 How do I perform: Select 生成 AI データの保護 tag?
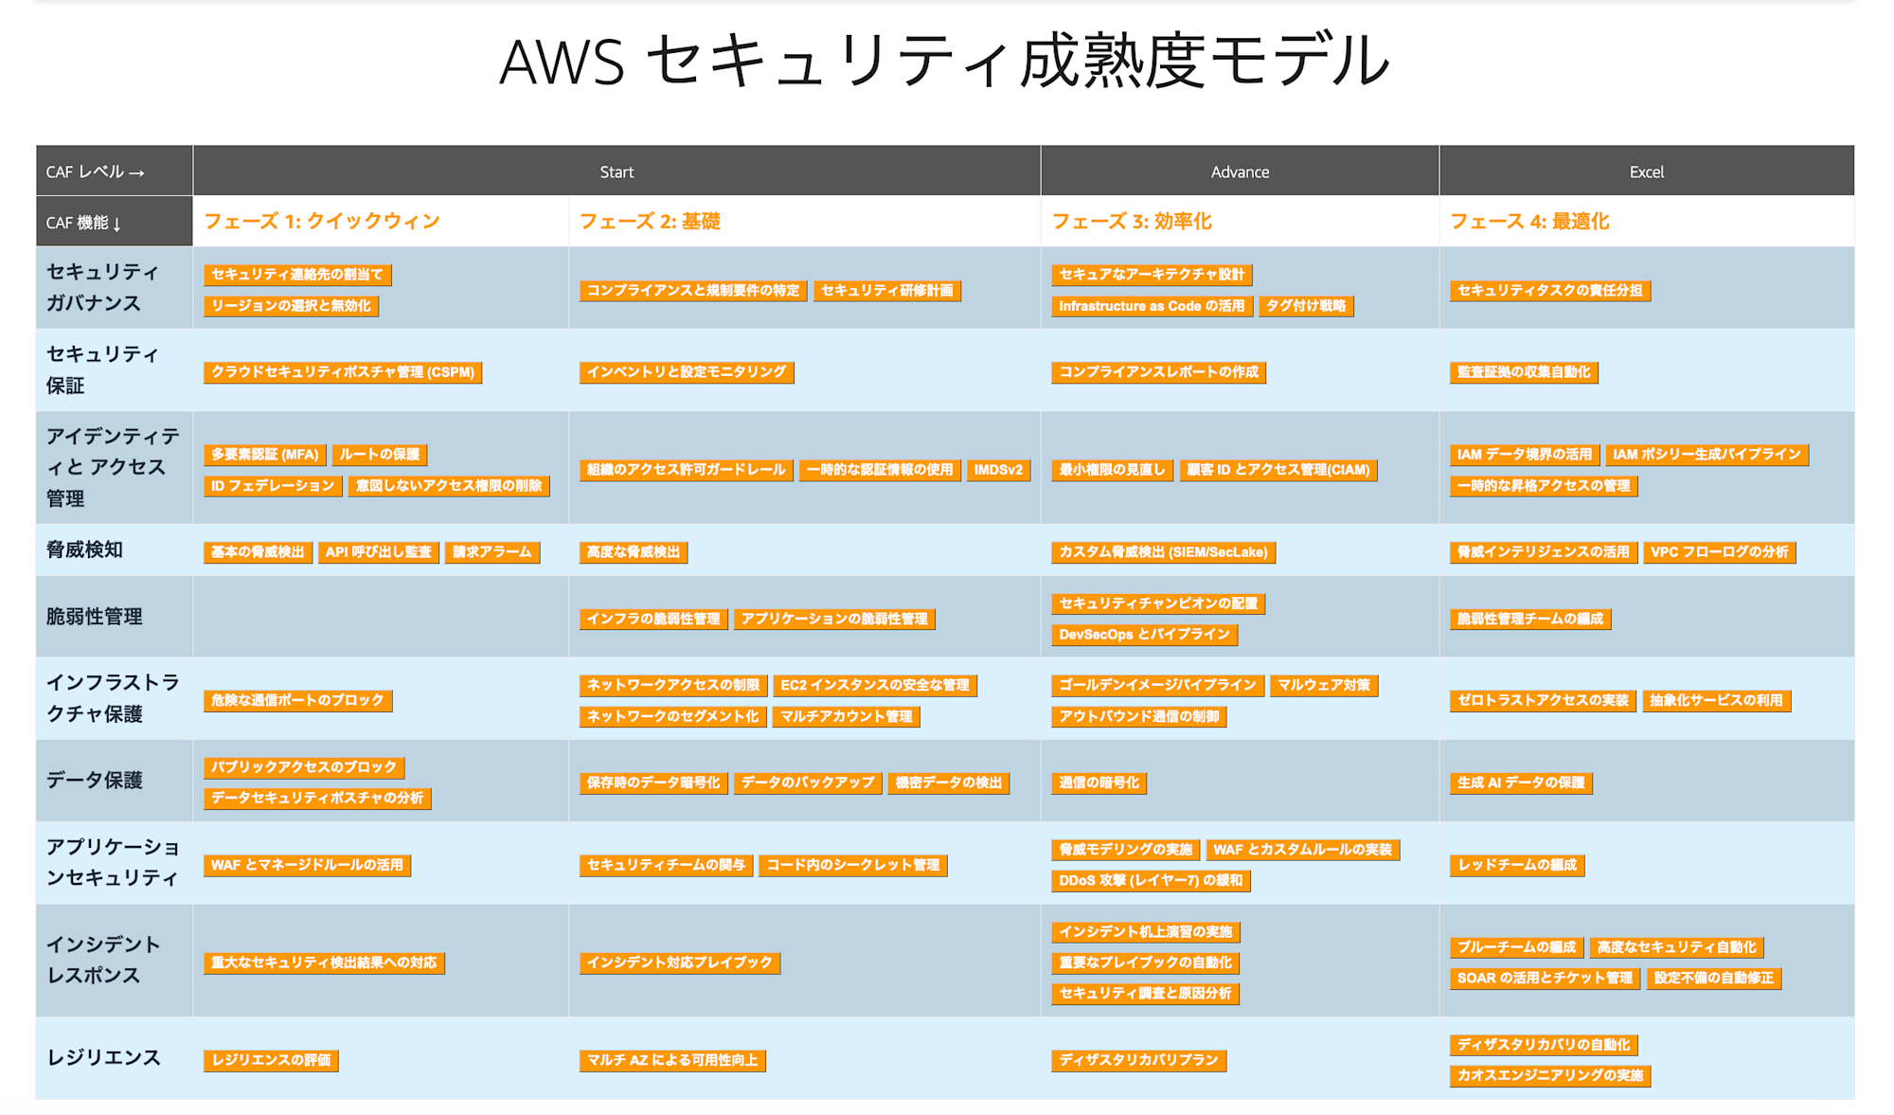click(x=1521, y=783)
